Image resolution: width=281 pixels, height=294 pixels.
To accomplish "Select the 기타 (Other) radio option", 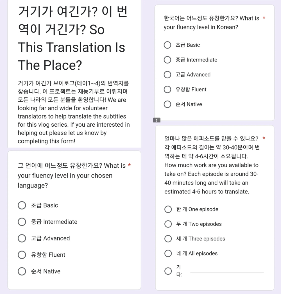I will [168, 271].
